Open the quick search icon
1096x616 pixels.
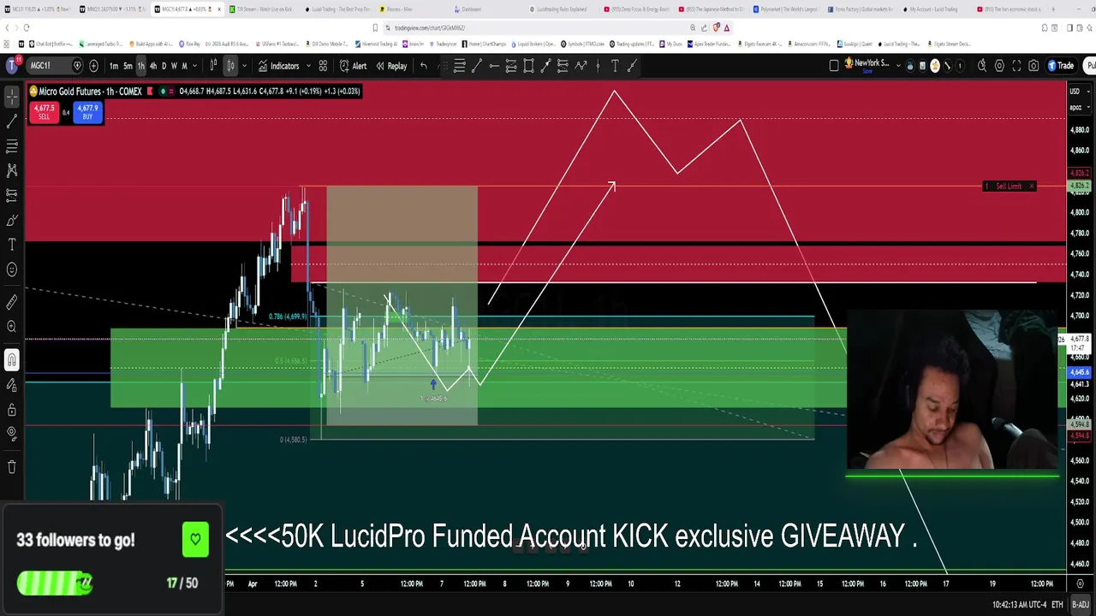[x=982, y=66]
